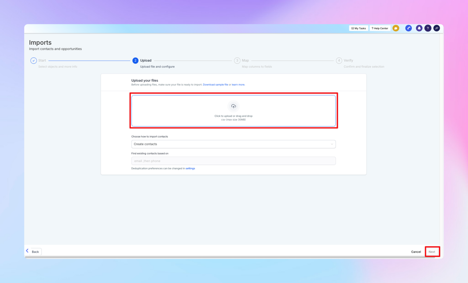Select the Upload step
This screenshot has width=468, height=283.
[145, 60]
